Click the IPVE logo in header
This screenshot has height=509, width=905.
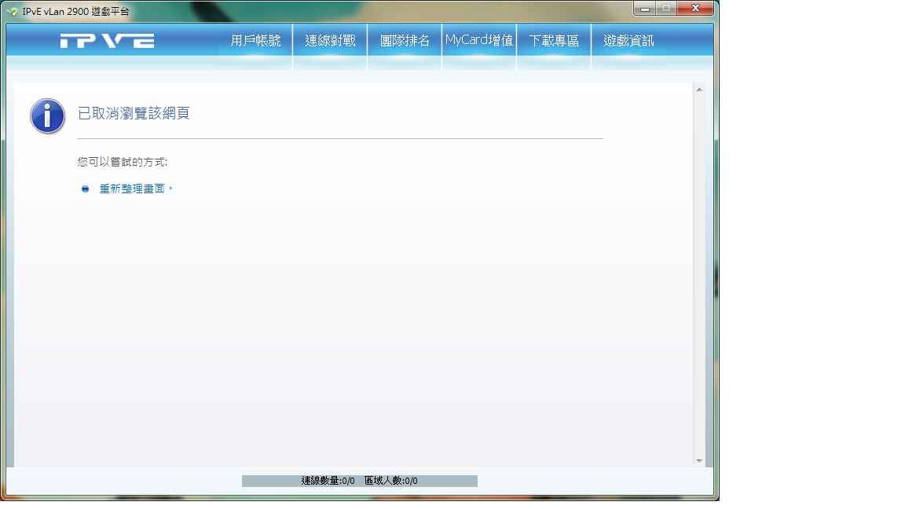[x=108, y=40]
